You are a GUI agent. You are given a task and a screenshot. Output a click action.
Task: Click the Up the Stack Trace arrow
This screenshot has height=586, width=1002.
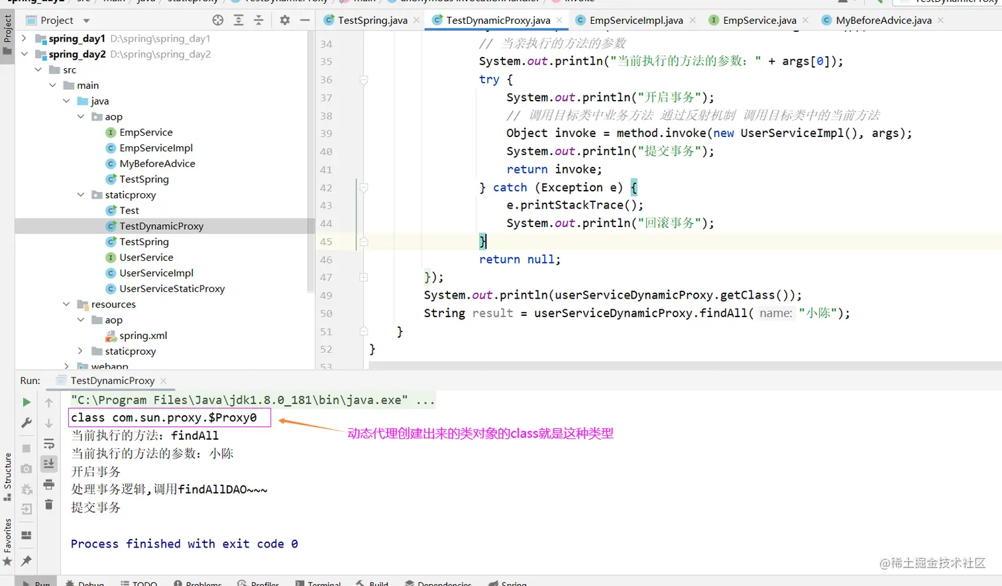49,402
